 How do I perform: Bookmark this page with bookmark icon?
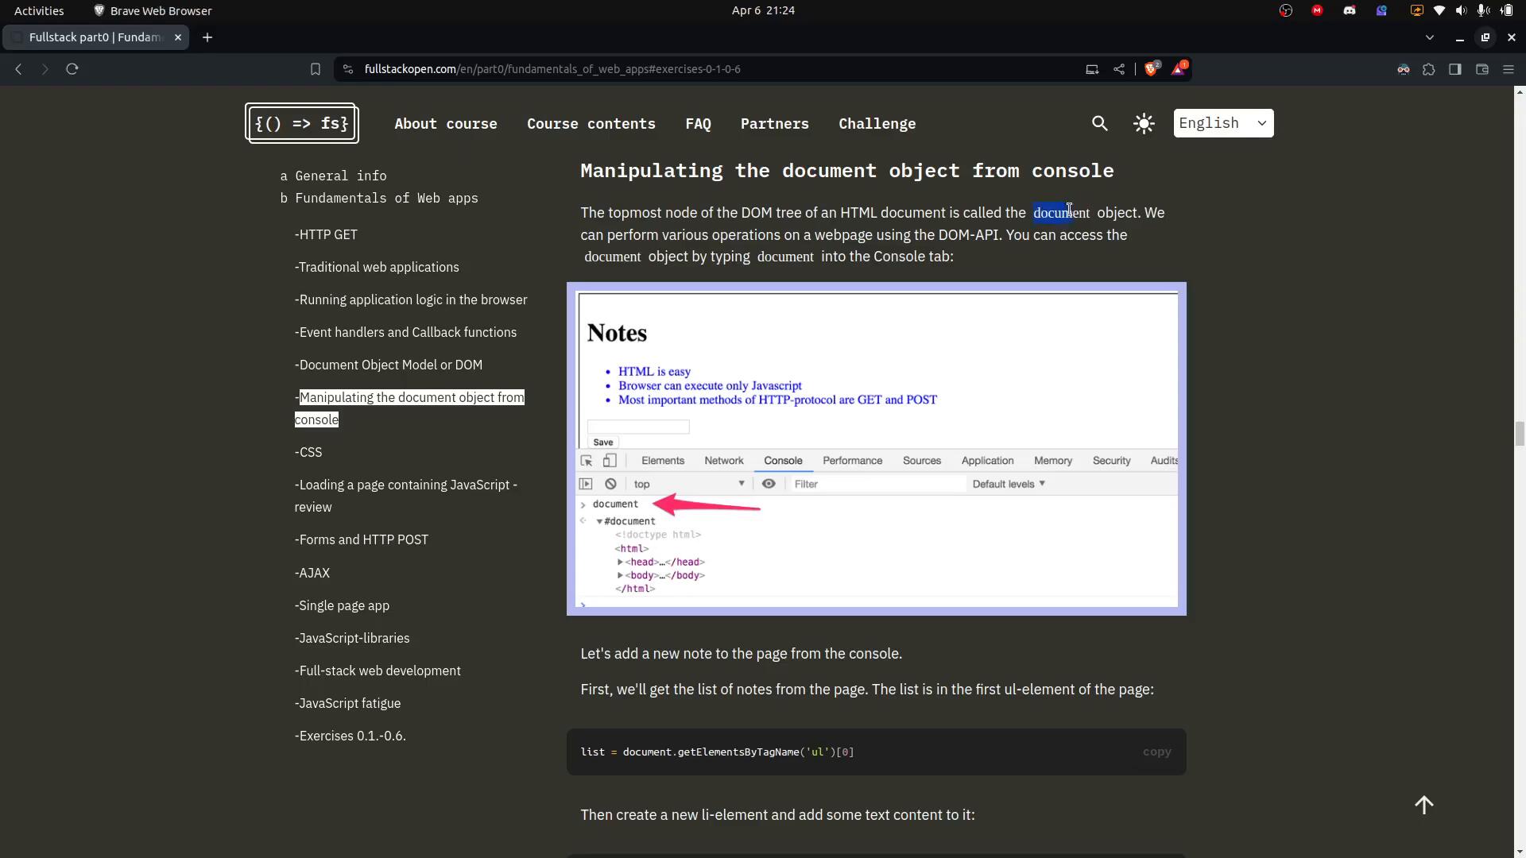point(316,69)
